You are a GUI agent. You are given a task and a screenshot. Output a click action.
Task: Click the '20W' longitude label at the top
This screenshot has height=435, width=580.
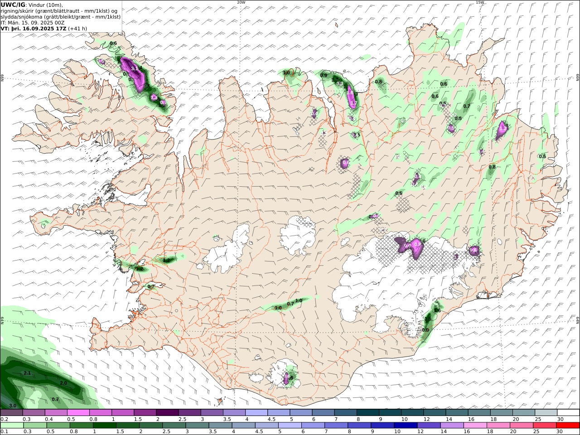[241, 2]
